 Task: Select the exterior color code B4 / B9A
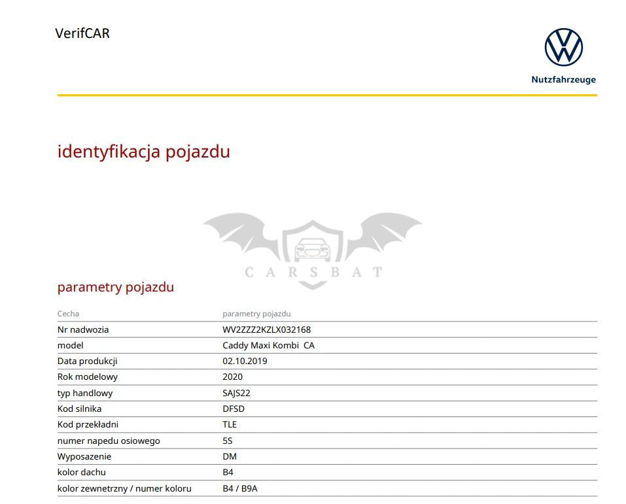(239, 488)
